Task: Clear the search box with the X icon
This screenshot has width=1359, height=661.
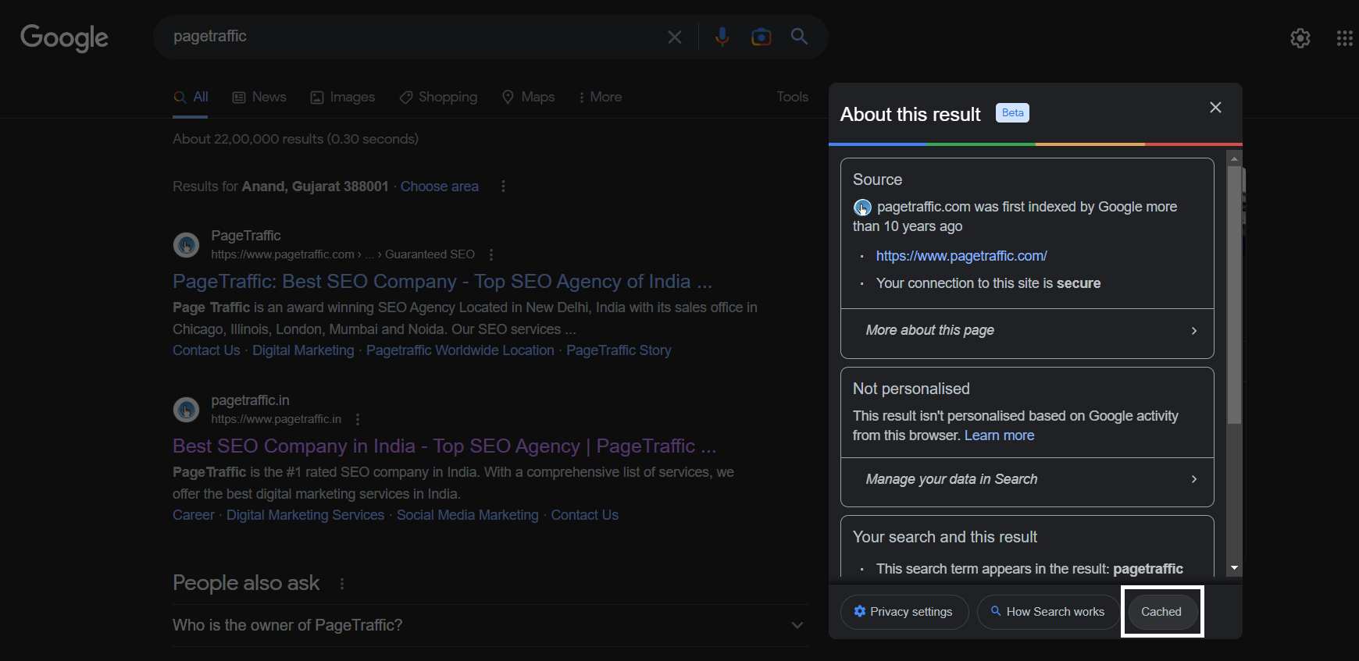Action: click(675, 37)
